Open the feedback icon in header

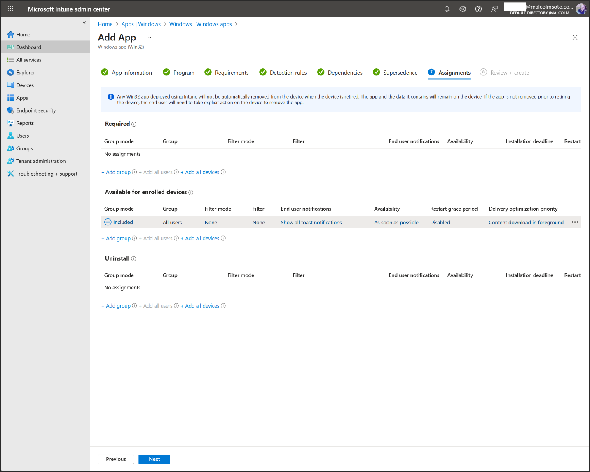(494, 9)
